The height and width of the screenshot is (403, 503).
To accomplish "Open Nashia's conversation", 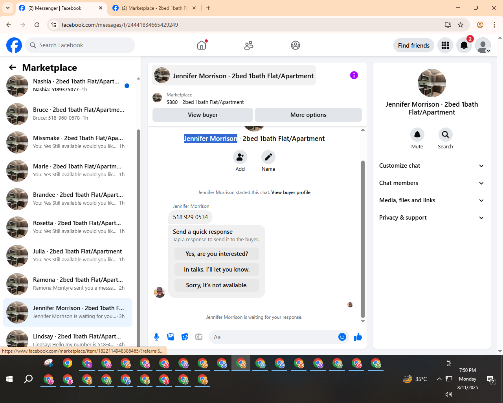I will 68,85.
